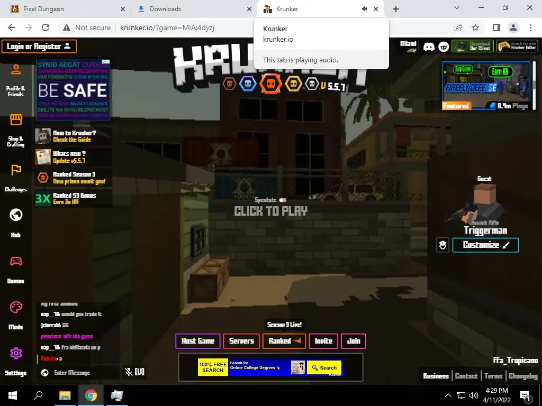This screenshot has width=542, height=406.
Task: Click the Discord icon
Action: 429,47
